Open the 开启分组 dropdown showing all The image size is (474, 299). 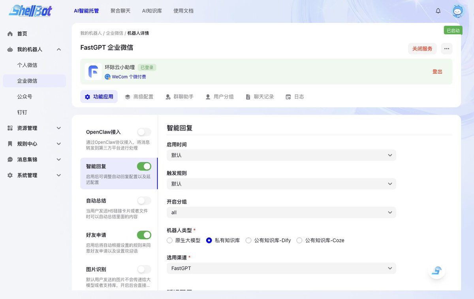(281, 213)
